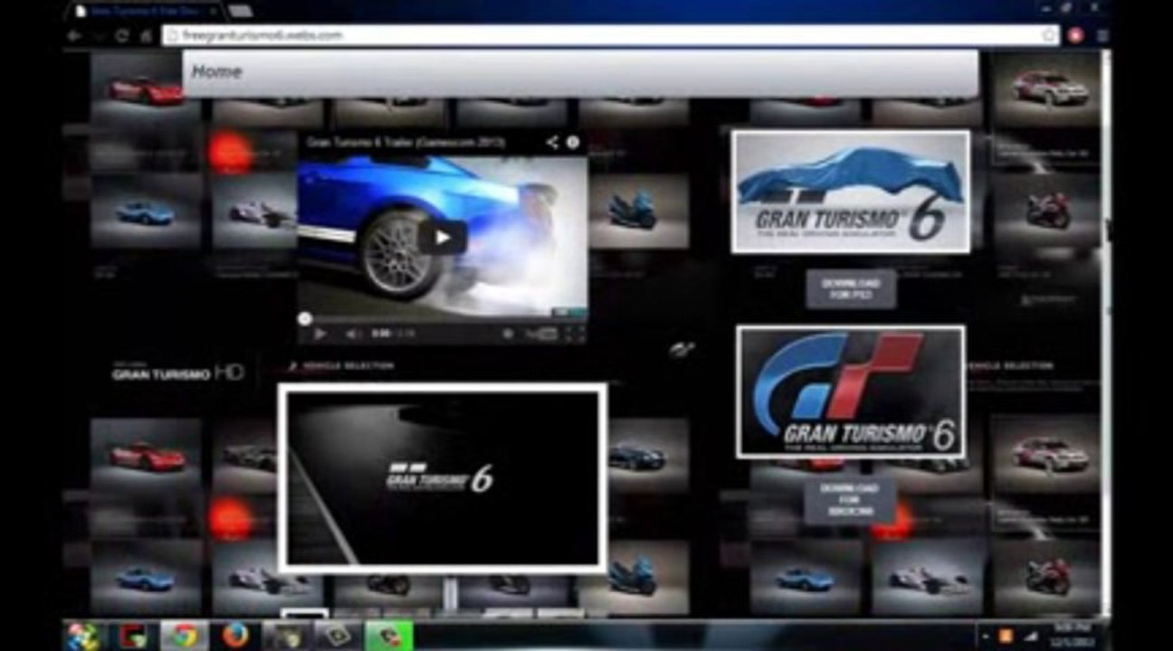Open the Windows Start menu
Screen dimensions: 1173x651
click(83, 636)
